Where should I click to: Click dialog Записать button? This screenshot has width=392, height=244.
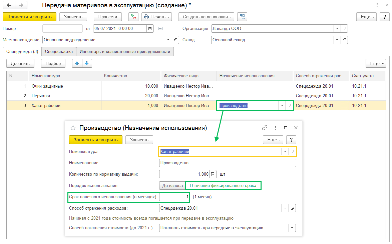coord(139,140)
